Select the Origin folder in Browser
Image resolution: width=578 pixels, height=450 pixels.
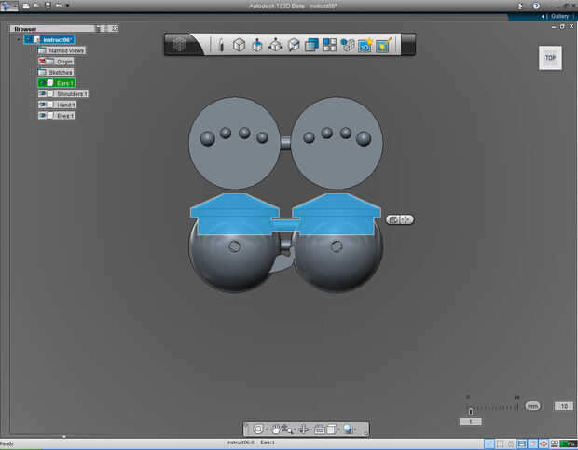coord(56,62)
